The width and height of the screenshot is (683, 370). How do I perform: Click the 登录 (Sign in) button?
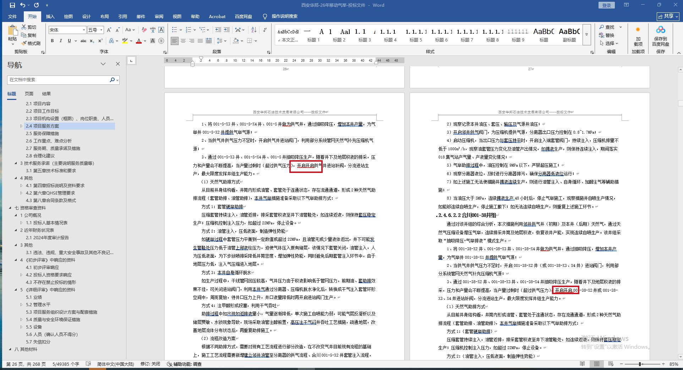coord(606,5)
